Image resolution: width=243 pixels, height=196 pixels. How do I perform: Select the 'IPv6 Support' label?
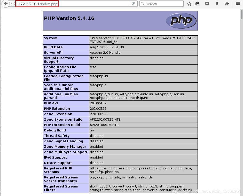[55, 158]
